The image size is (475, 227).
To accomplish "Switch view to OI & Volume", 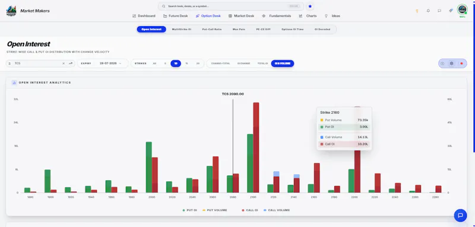I will click(283, 63).
